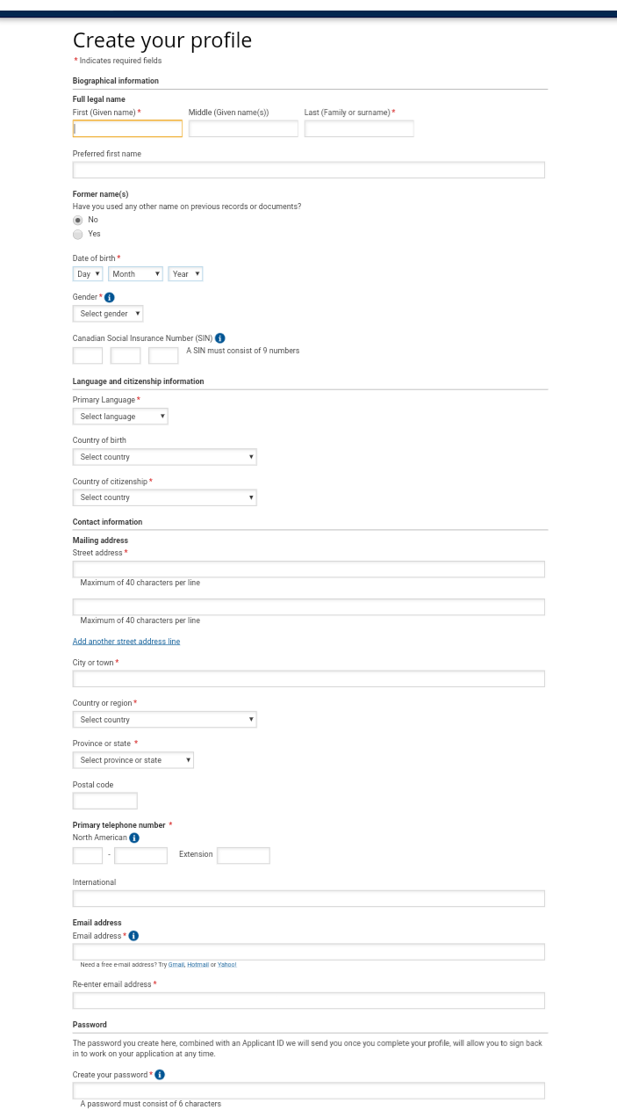Open the Gmail link
The height and width of the screenshot is (1117, 617).
[176, 965]
